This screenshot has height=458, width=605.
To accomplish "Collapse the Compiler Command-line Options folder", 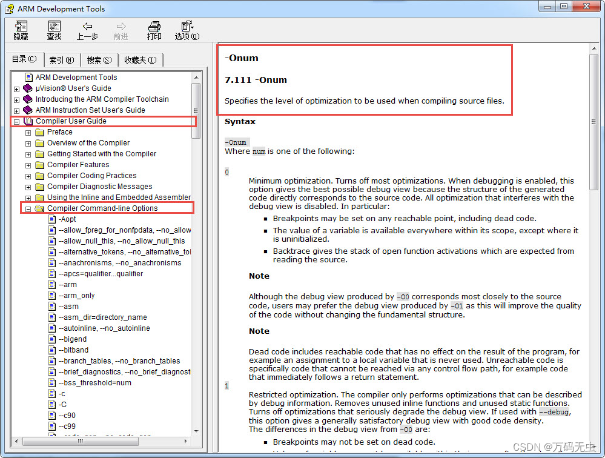I will [28, 209].
